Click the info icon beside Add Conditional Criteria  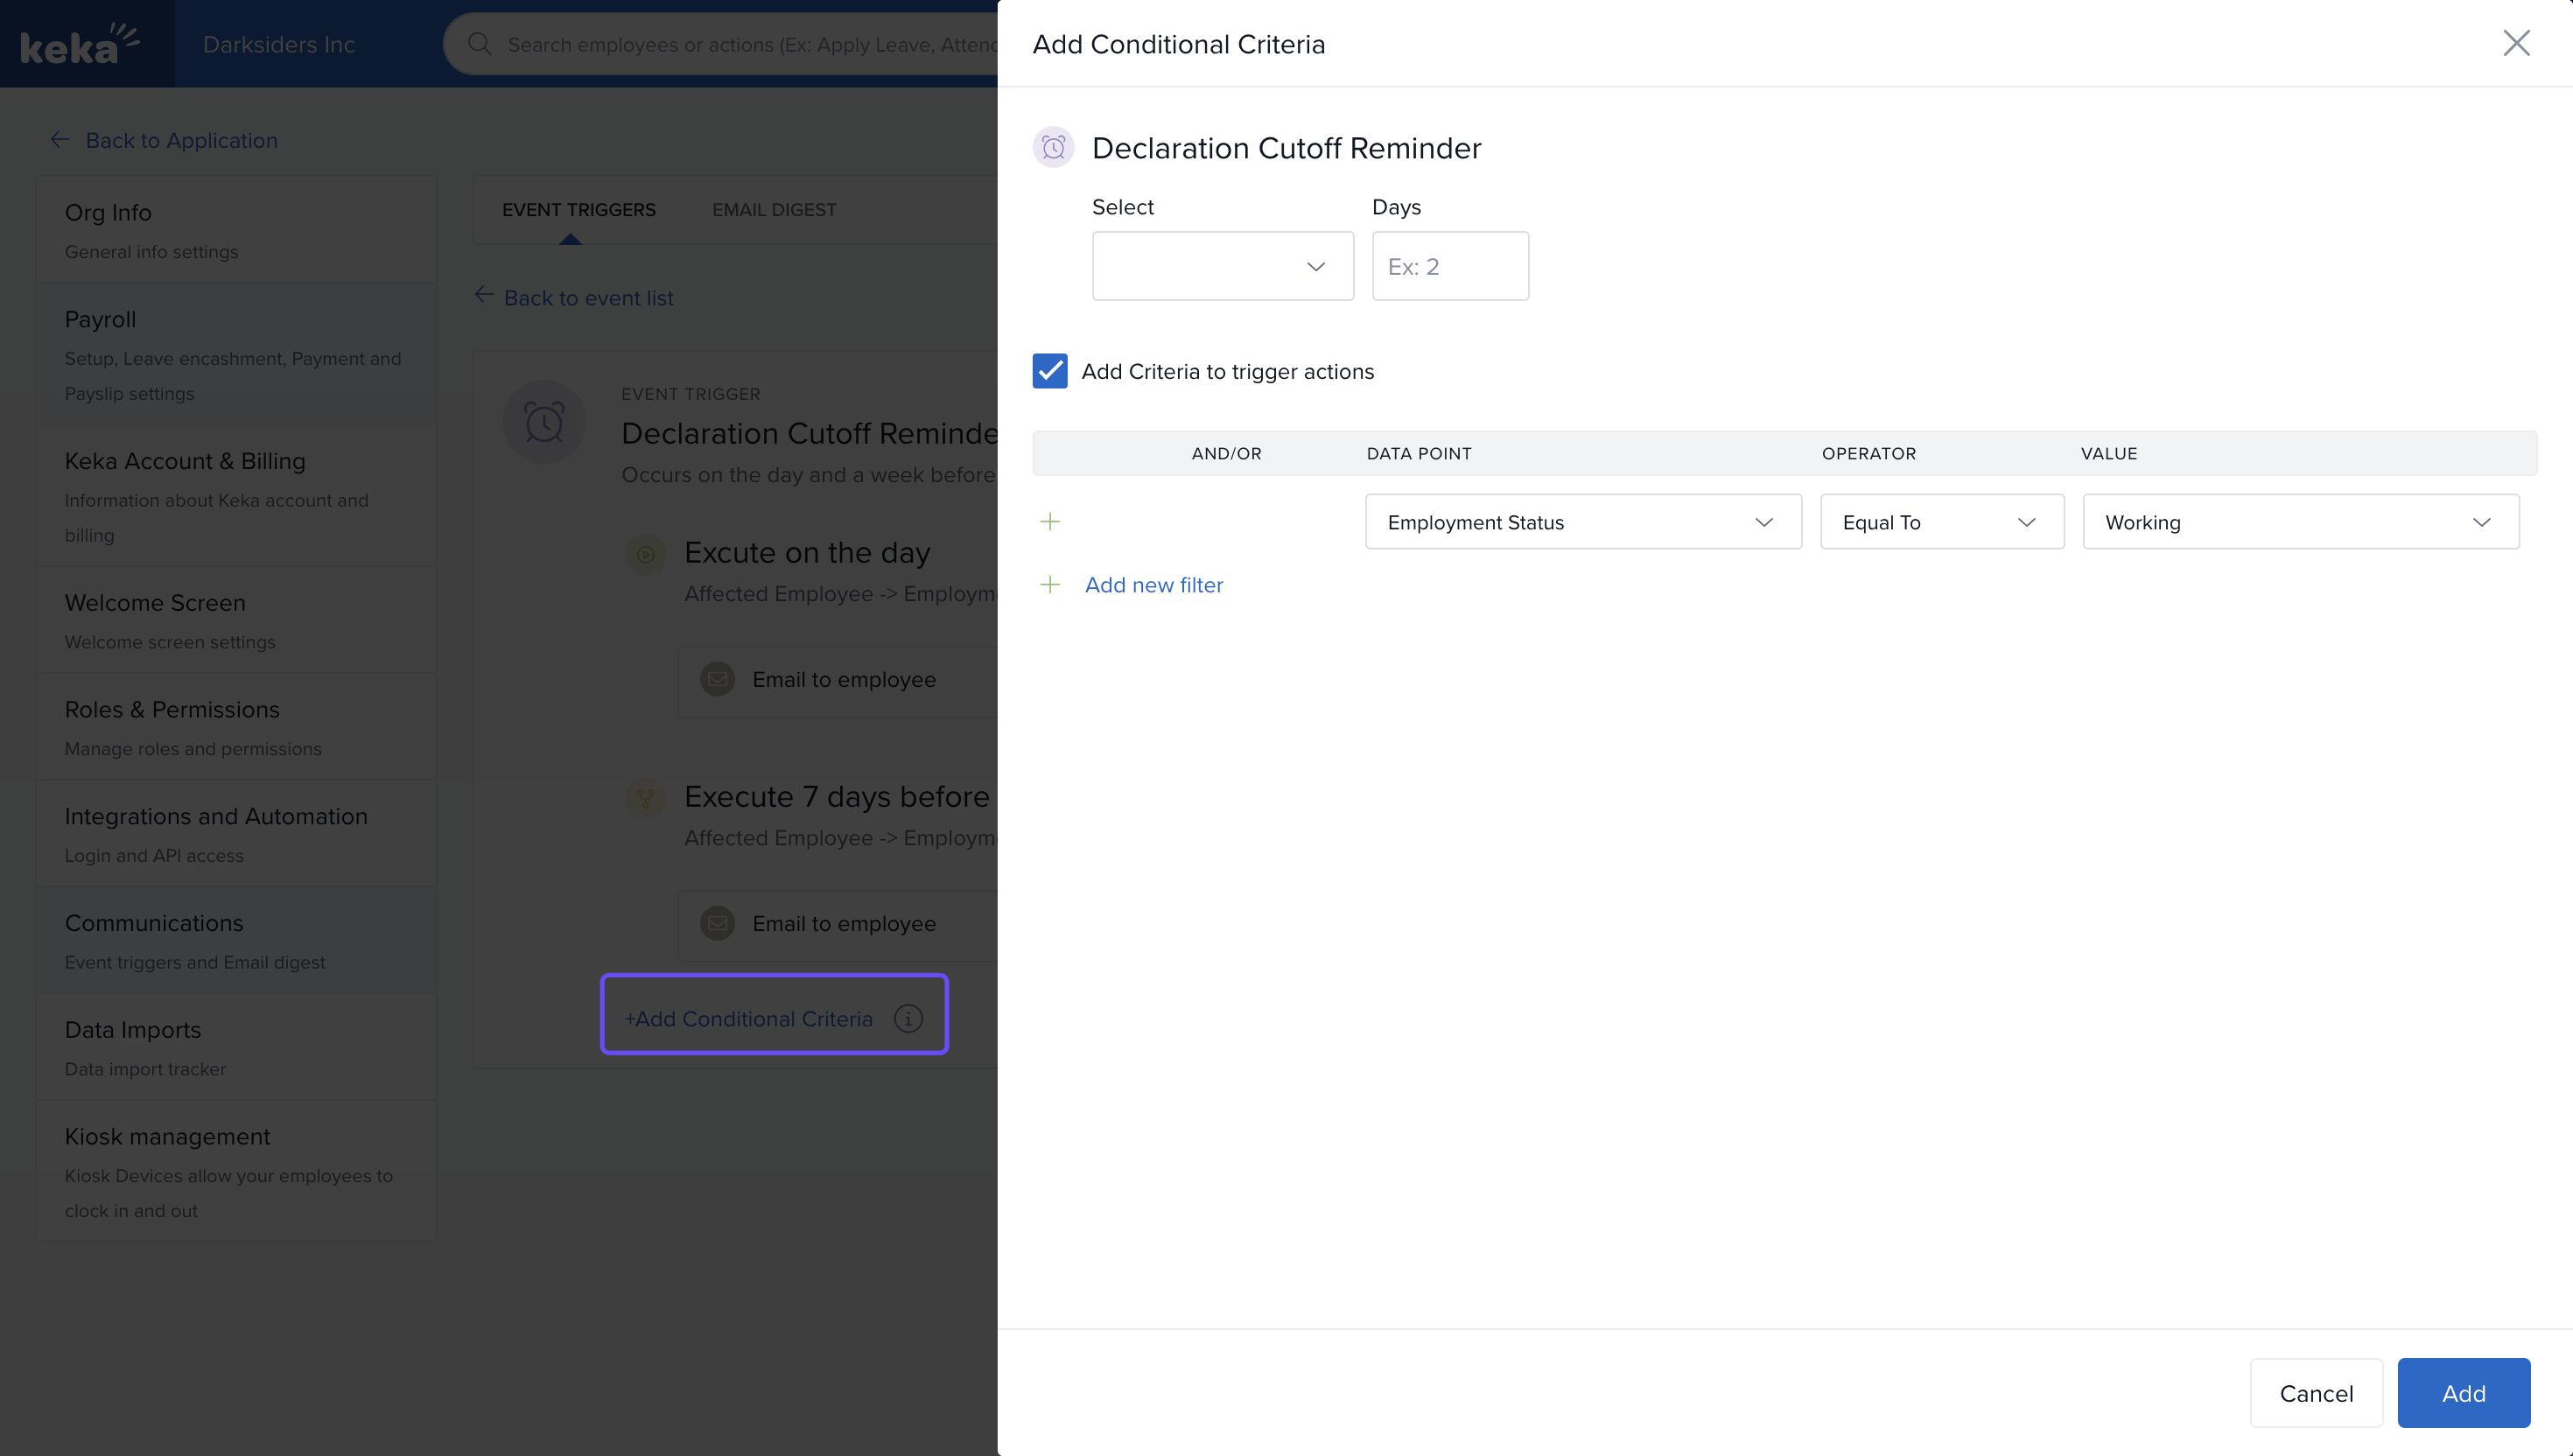tap(907, 1018)
